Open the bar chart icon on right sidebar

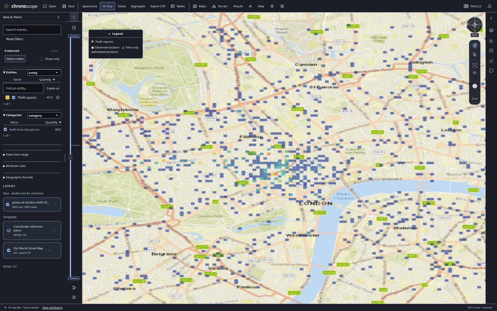tap(491, 40)
